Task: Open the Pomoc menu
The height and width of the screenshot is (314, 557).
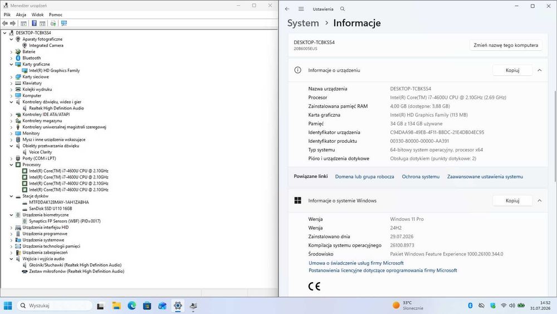Action: (x=55, y=15)
